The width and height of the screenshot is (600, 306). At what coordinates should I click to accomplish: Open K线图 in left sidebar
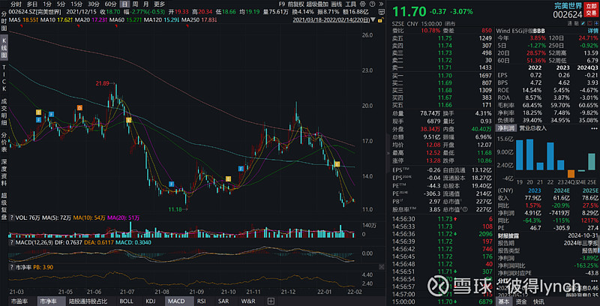tap(4, 48)
